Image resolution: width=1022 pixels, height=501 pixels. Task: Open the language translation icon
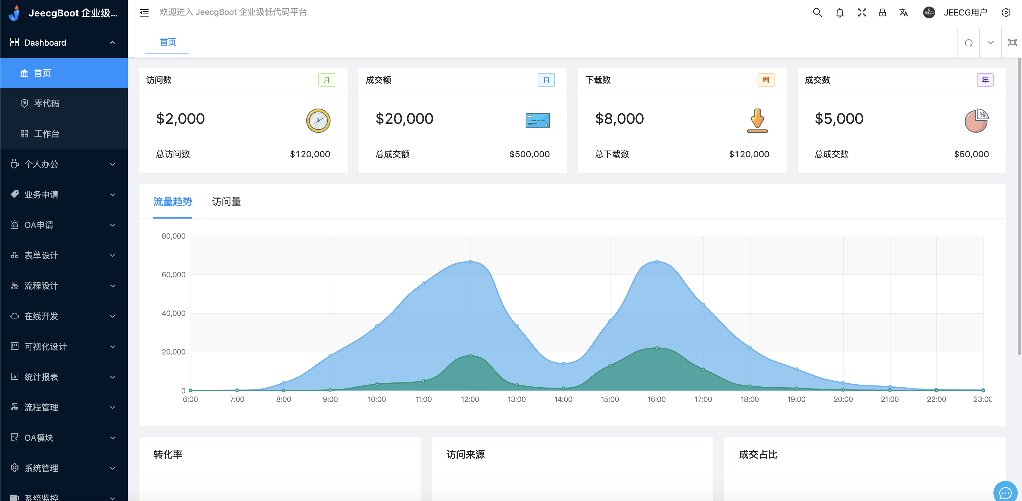(x=903, y=13)
